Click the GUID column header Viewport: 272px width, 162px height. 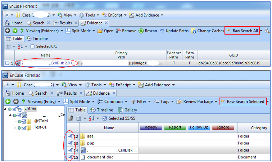coord(234,55)
